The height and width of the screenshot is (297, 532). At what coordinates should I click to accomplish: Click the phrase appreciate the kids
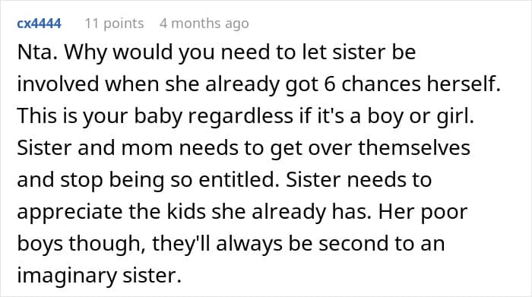[111, 212]
